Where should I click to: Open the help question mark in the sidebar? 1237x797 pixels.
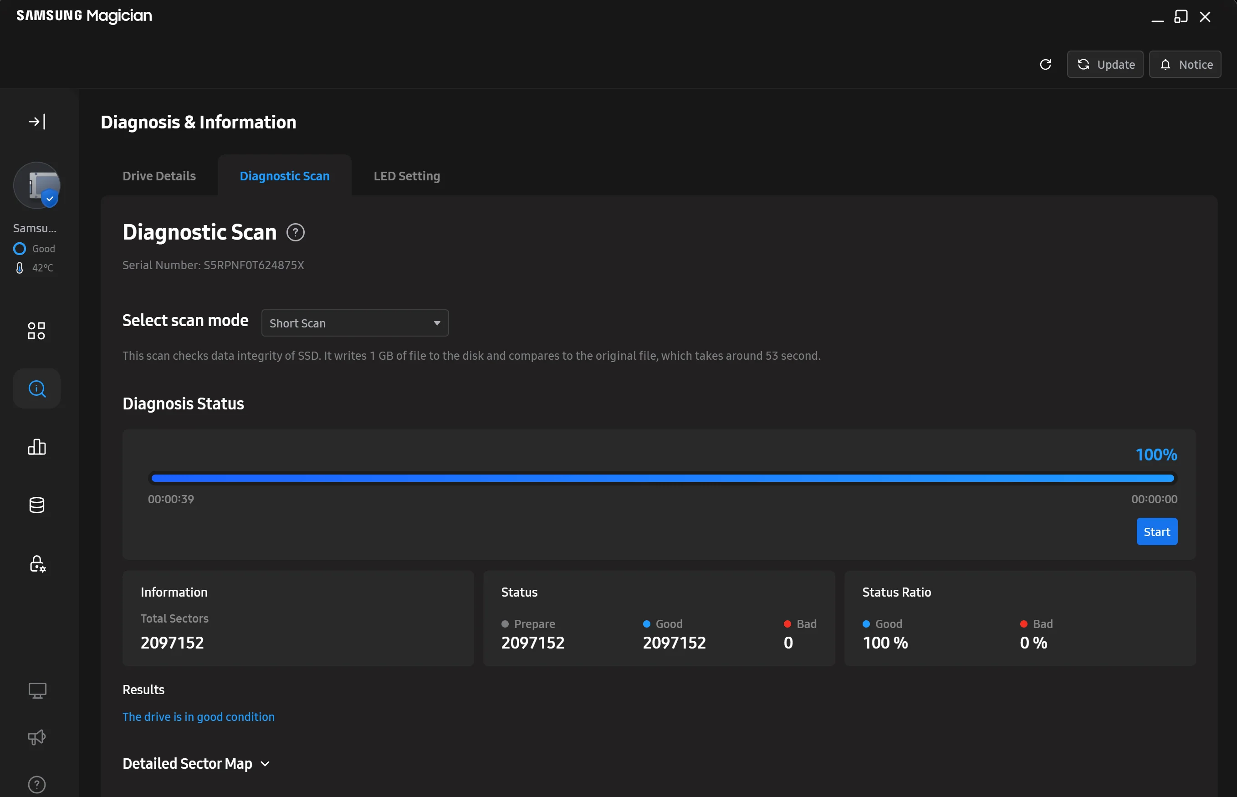[37, 785]
